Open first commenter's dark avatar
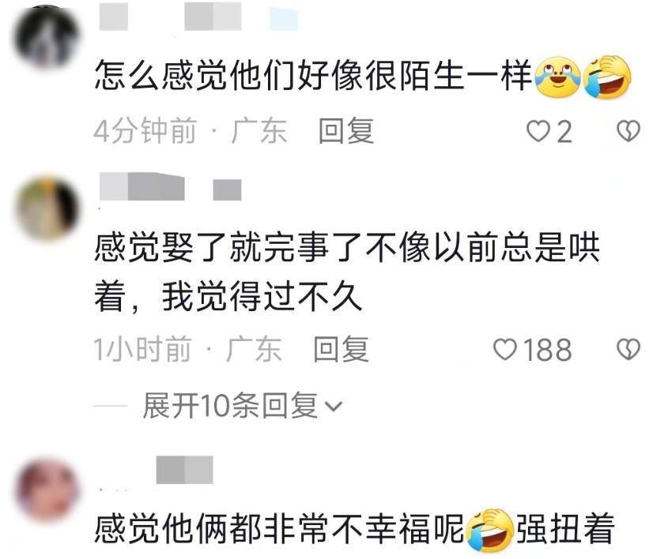This screenshot has height=559, width=668. (47, 36)
